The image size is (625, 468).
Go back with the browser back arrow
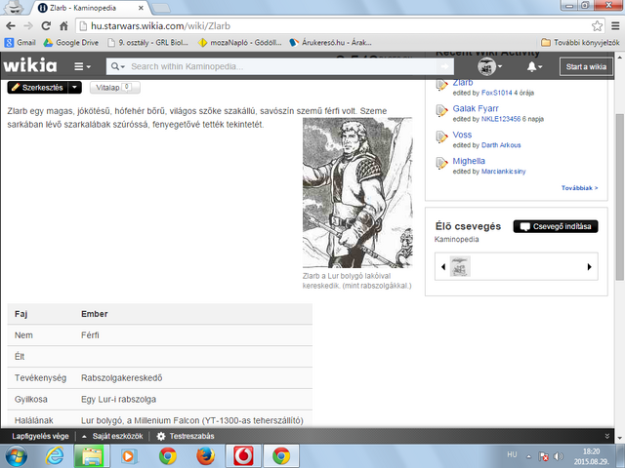[x=11, y=26]
